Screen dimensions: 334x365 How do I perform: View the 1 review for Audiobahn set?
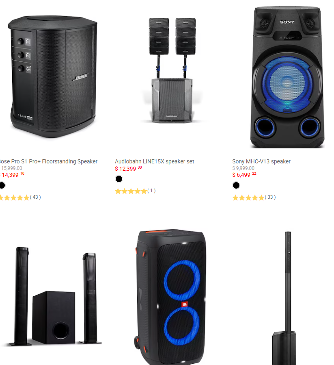[151, 191]
